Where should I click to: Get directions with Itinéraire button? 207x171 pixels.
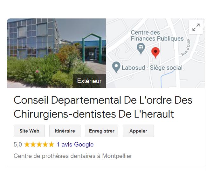click(65, 131)
